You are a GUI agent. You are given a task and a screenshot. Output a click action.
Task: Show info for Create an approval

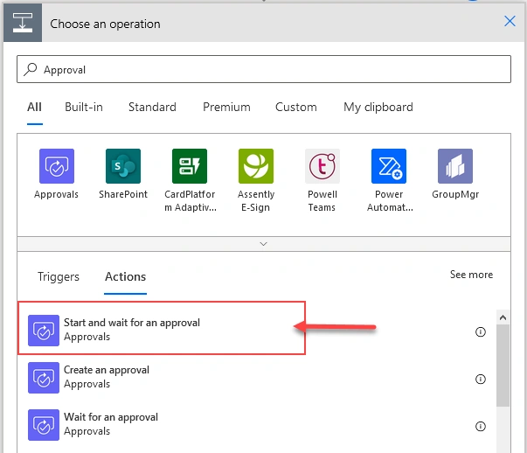481,379
